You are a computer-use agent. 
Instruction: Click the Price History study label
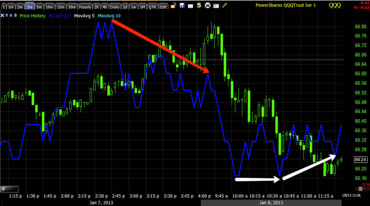33,16
